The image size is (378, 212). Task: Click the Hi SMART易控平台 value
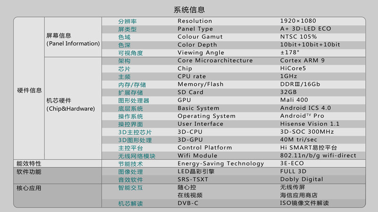pos(309,147)
